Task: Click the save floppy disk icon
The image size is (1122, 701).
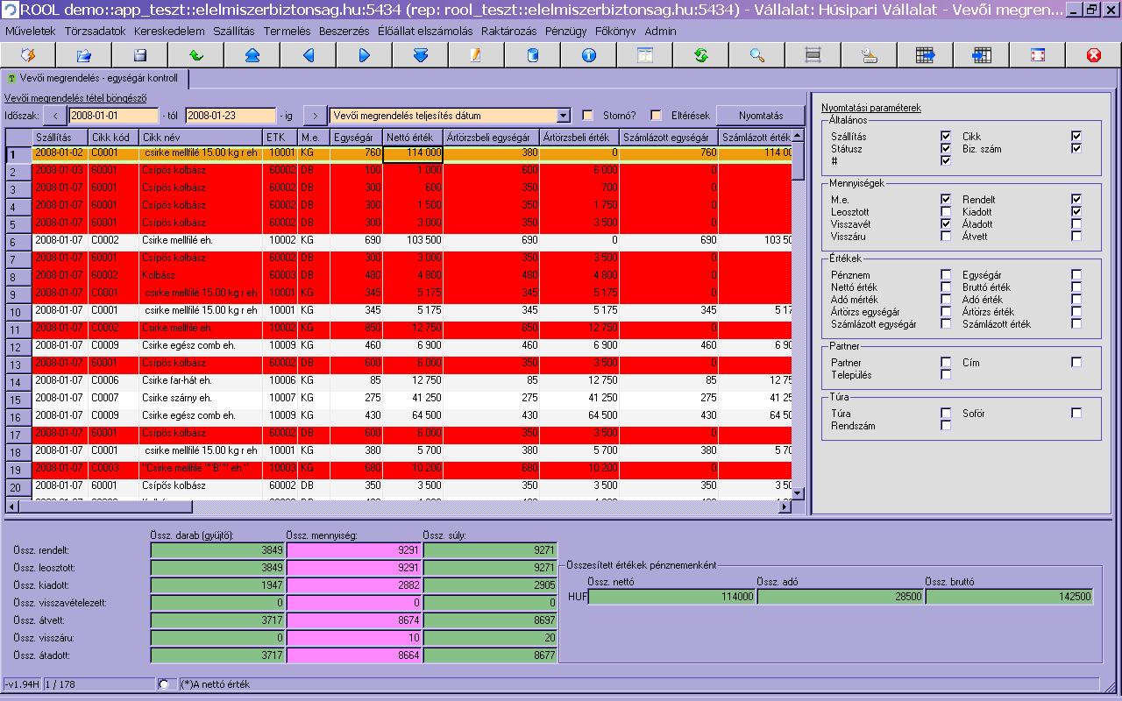Action: tap(140, 55)
